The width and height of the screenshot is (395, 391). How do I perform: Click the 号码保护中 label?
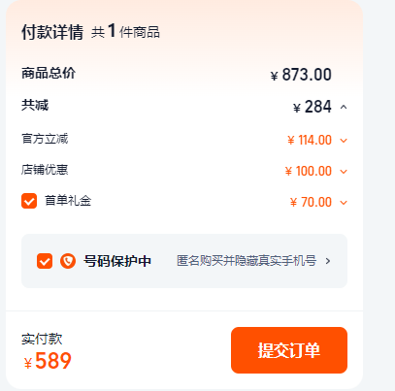click(x=117, y=261)
